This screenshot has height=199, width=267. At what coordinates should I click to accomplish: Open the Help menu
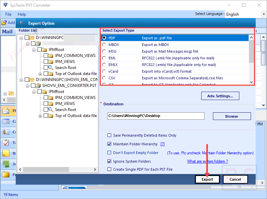22,14
